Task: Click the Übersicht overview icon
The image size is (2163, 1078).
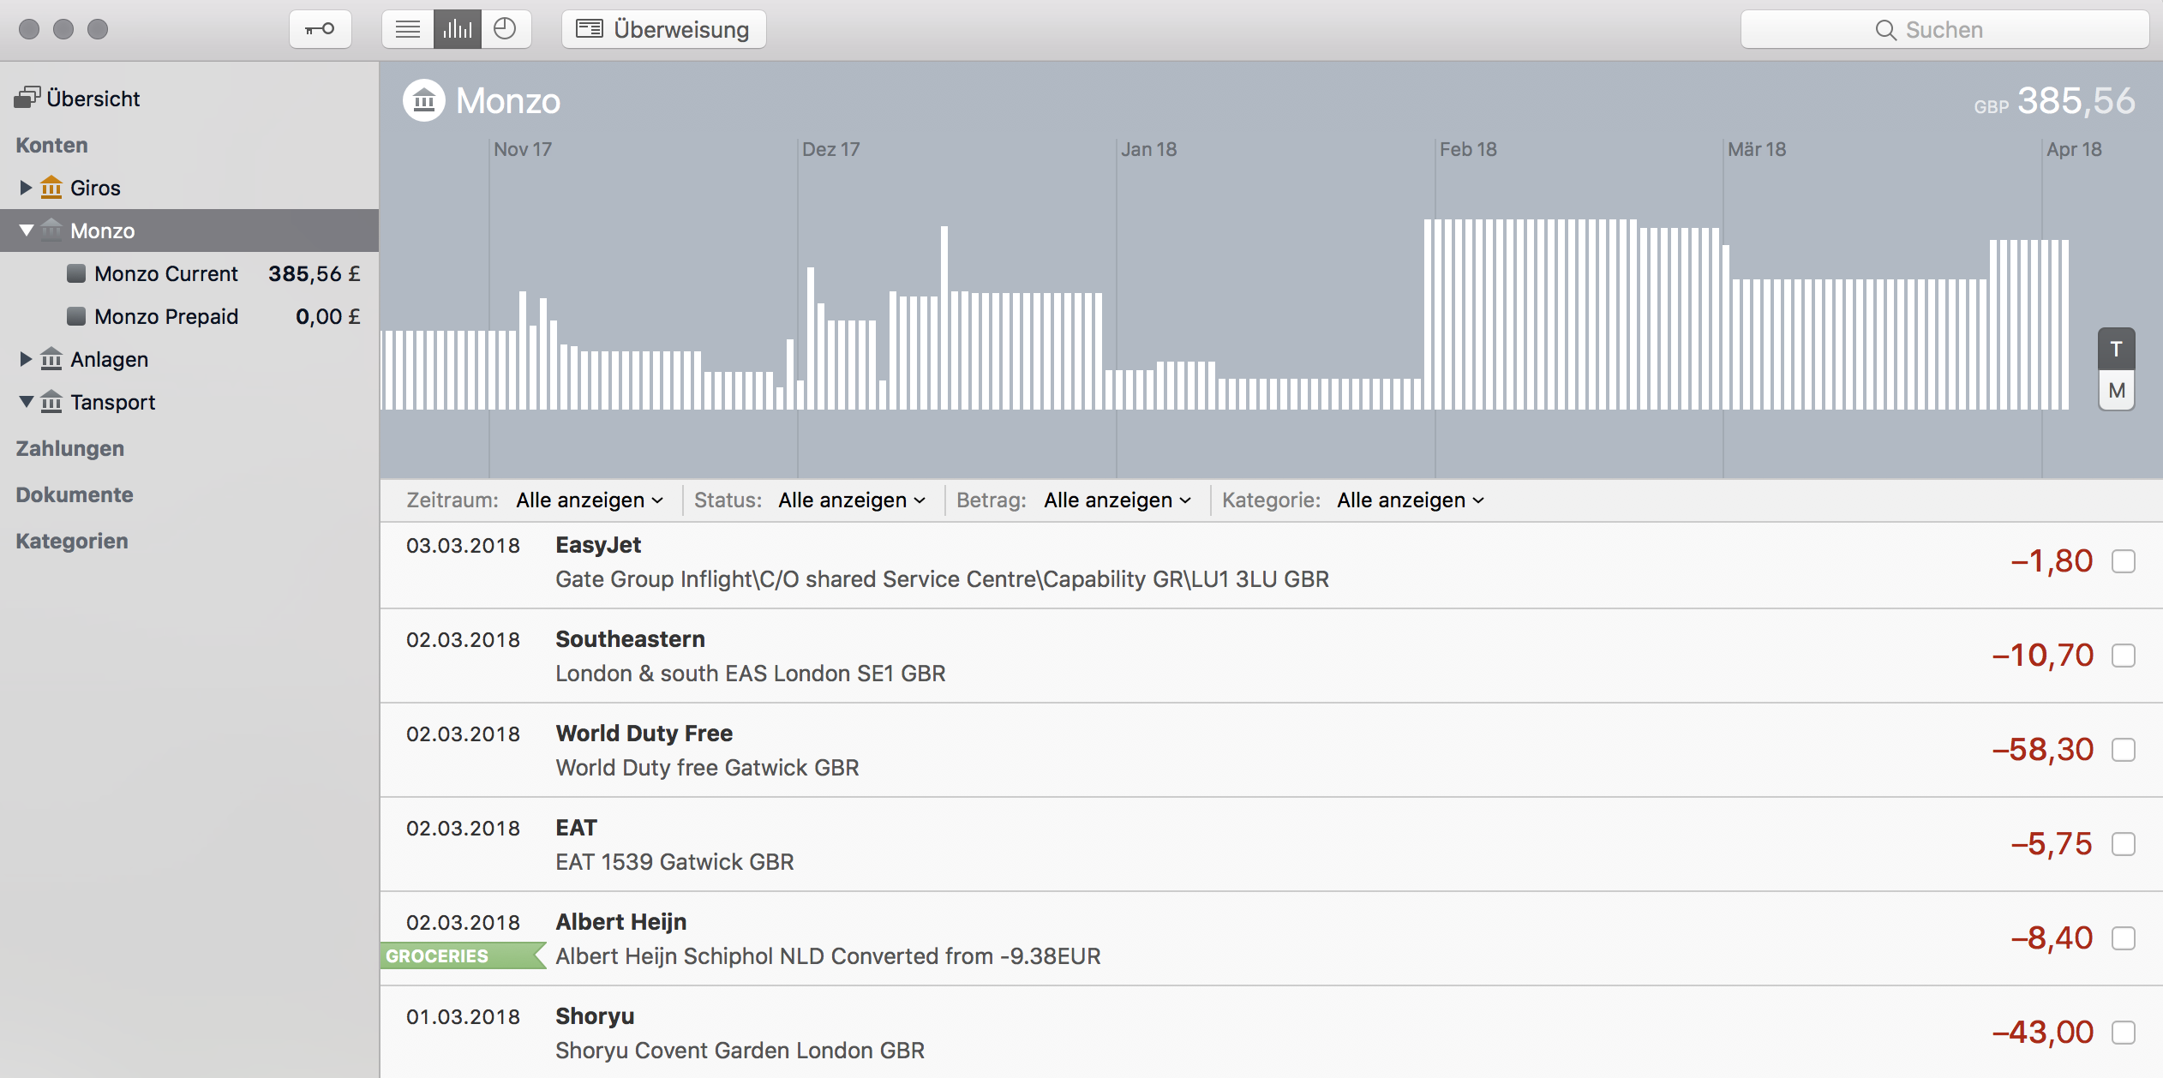Action: pos(27,98)
